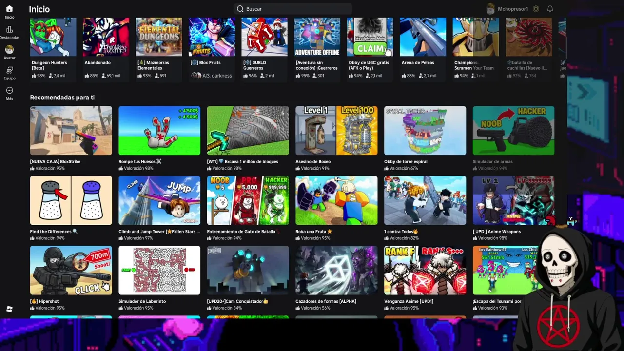Open the Adventure Offline game thumbnail
The image size is (624, 351).
(317, 37)
